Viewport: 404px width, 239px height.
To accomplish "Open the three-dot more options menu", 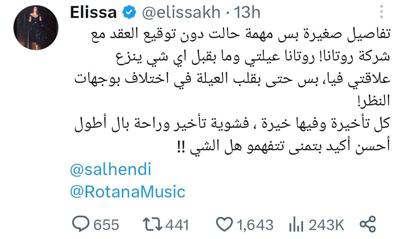I will coord(381,12).
